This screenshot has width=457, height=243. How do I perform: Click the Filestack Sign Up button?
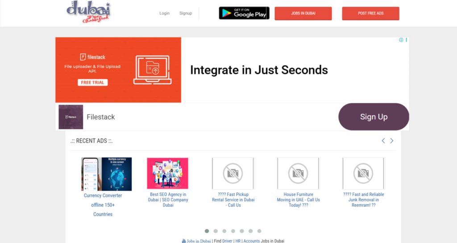374,117
